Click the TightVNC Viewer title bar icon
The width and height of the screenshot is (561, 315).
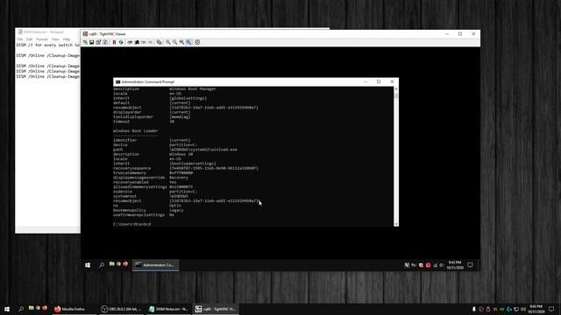(x=85, y=34)
